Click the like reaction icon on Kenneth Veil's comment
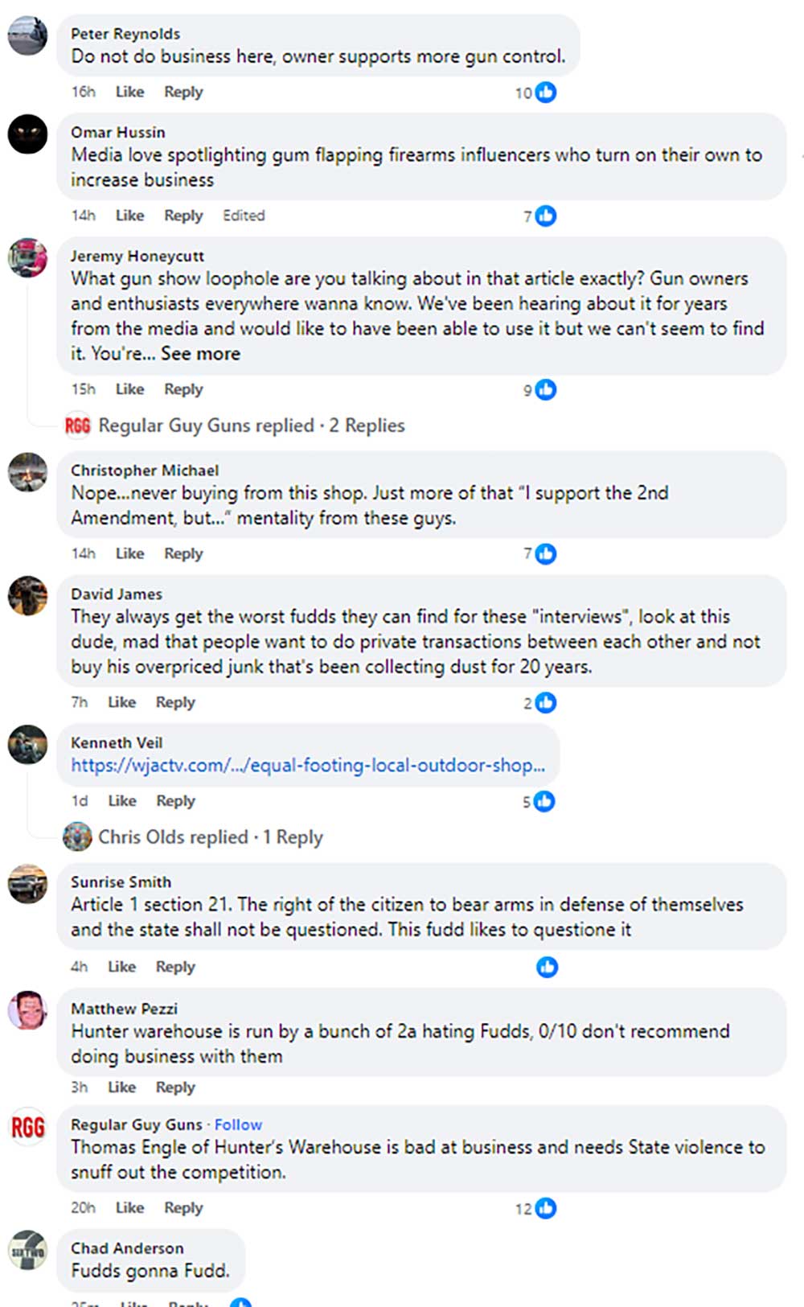The image size is (804, 1307). (x=544, y=801)
